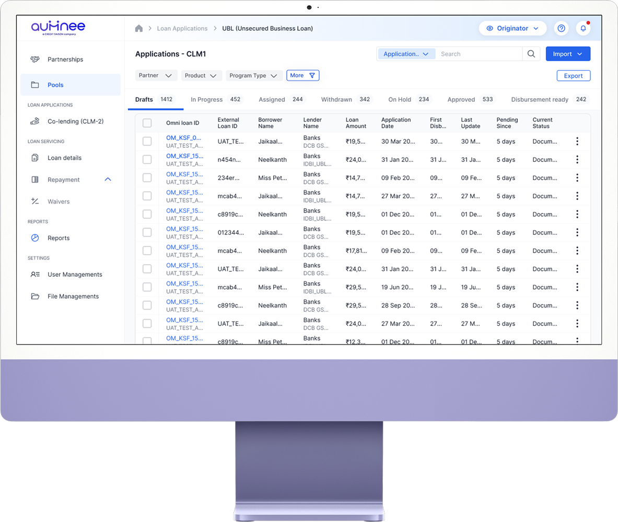Viewport: 618px width, 522px height.
Task: Open notifications bell icon
Action: coord(583,29)
